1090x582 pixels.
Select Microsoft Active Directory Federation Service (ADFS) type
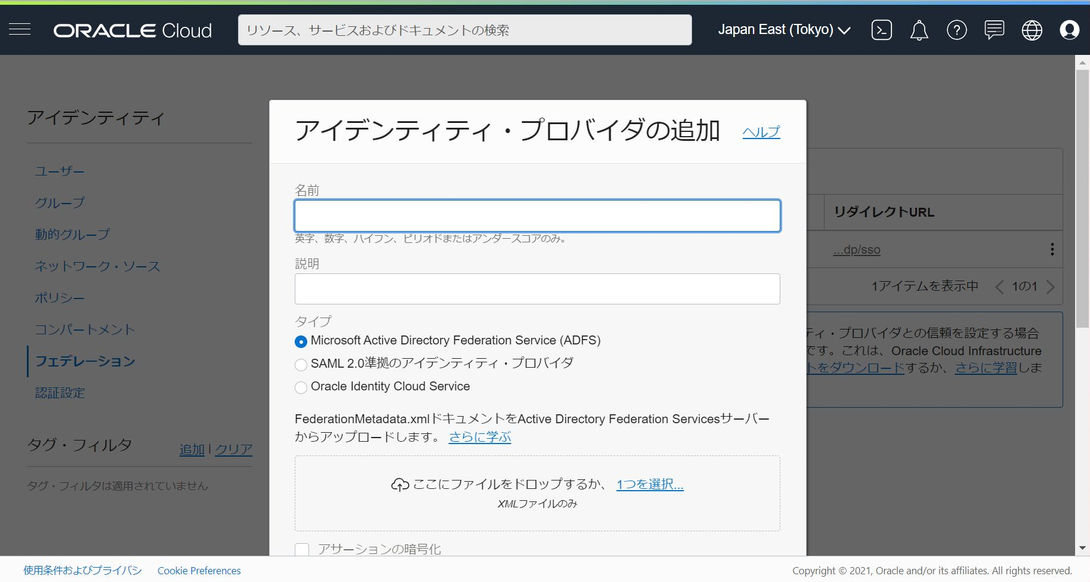pyautogui.click(x=301, y=341)
